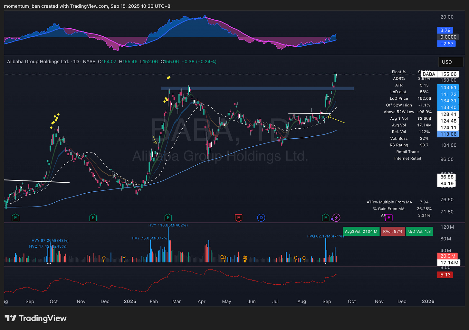Click the % Gain From MA 26.28% row

(402, 209)
